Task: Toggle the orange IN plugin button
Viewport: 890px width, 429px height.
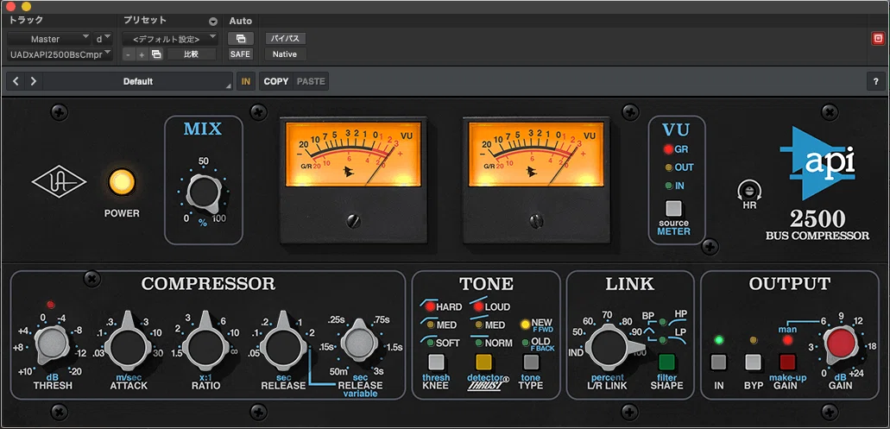Action: point(246,81)
